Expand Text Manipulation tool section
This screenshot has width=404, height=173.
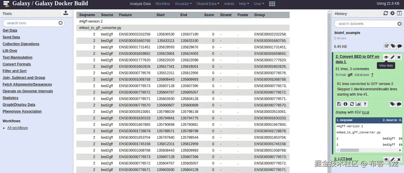(17, 57)
